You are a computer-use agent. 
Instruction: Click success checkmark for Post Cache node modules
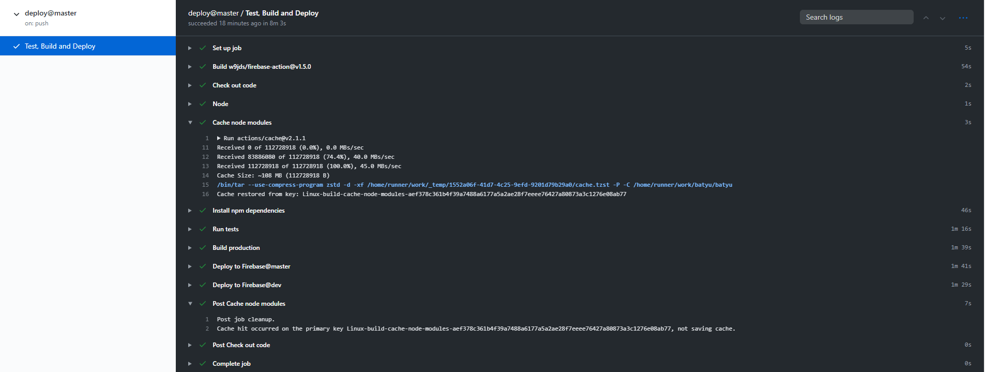click(x=203, y=304)
